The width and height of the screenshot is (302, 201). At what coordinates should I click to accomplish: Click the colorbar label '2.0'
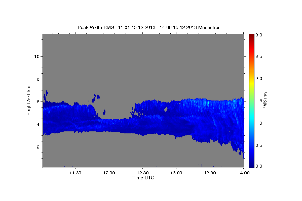coord(259,78)
